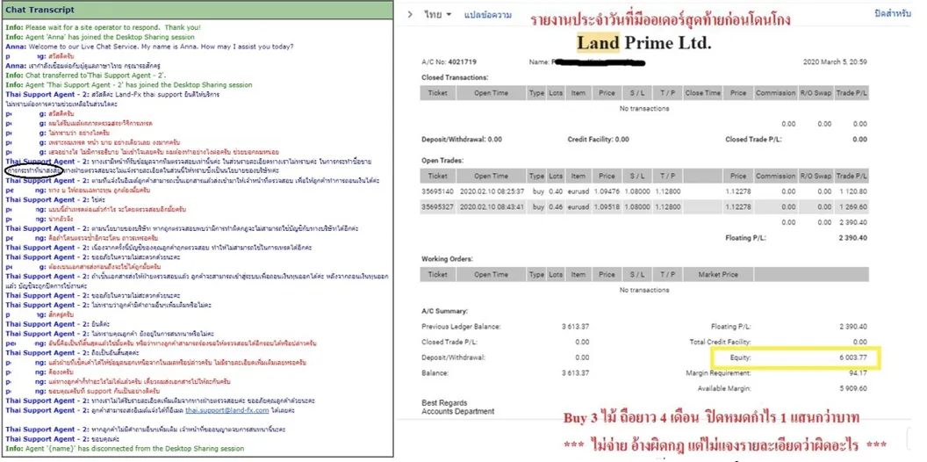Screen dimensions: 927x462
Task: Click the A/C Summary heading
Action: coord(444,311)
